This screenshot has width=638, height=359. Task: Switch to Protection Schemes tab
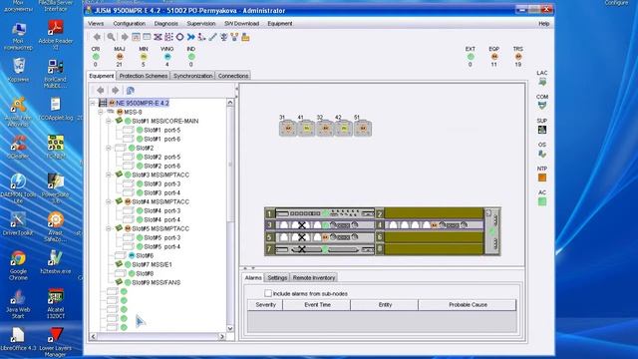144,76
